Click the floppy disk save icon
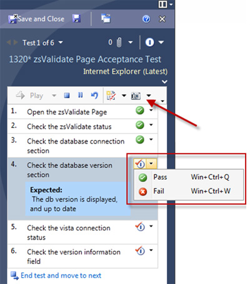 pyautogui.click(x=76, y=19)
